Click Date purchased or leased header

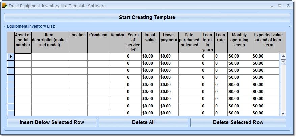190,43
